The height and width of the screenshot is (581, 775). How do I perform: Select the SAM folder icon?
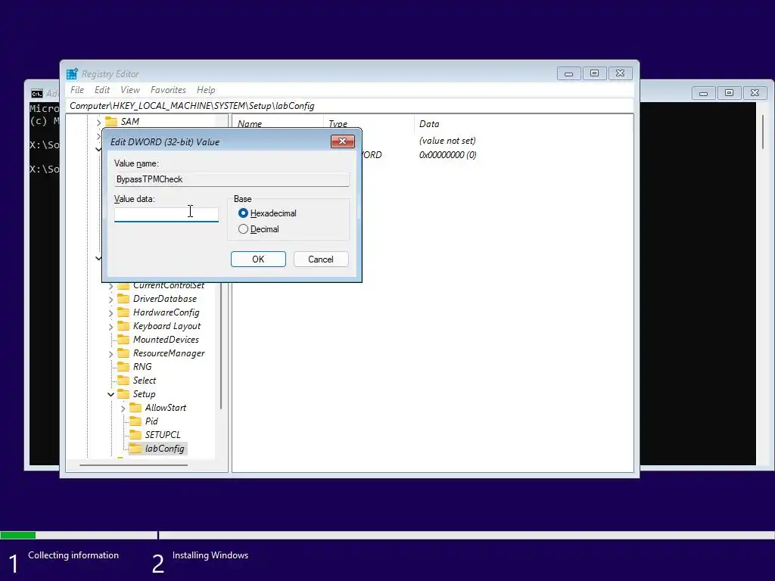pos(111,122)
